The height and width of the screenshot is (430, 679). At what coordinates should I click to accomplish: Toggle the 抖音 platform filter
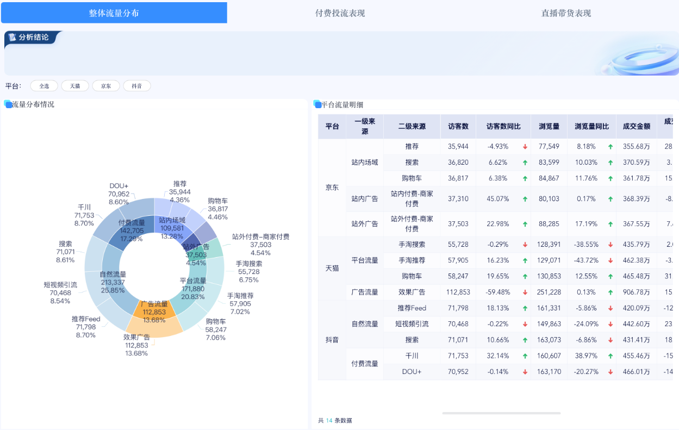pos(137,85)
